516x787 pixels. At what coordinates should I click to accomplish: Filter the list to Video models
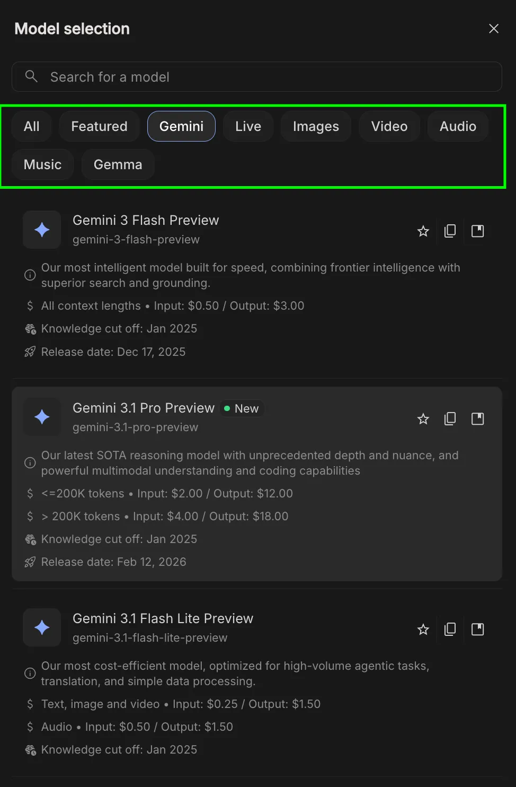click(x=389, y=126)
